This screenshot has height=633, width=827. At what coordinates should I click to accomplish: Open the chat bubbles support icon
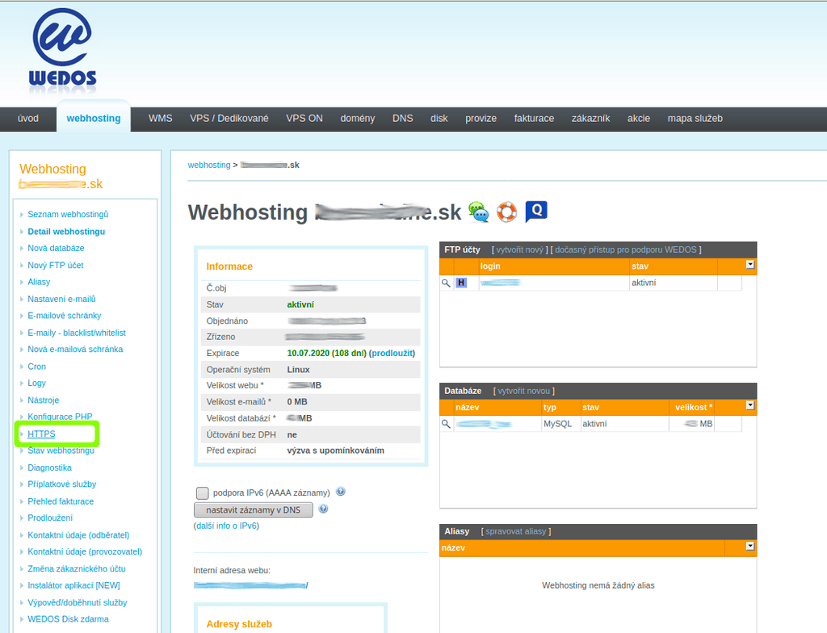[x=478, y=212]
